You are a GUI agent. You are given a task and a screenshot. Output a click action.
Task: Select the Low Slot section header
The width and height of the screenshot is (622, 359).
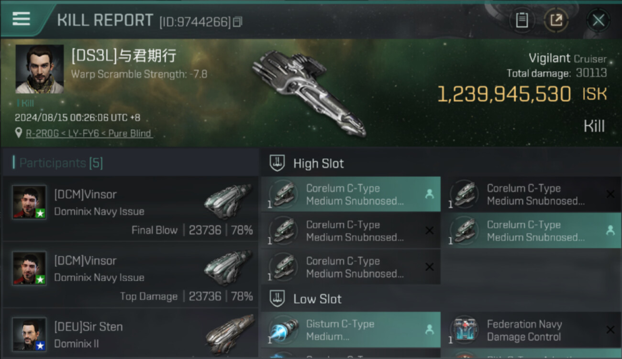pos(318,299)
